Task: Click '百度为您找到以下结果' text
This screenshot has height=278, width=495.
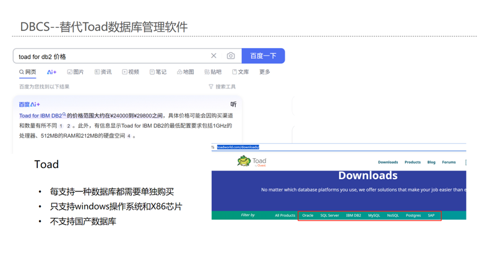Action: (x=44, y=86)
